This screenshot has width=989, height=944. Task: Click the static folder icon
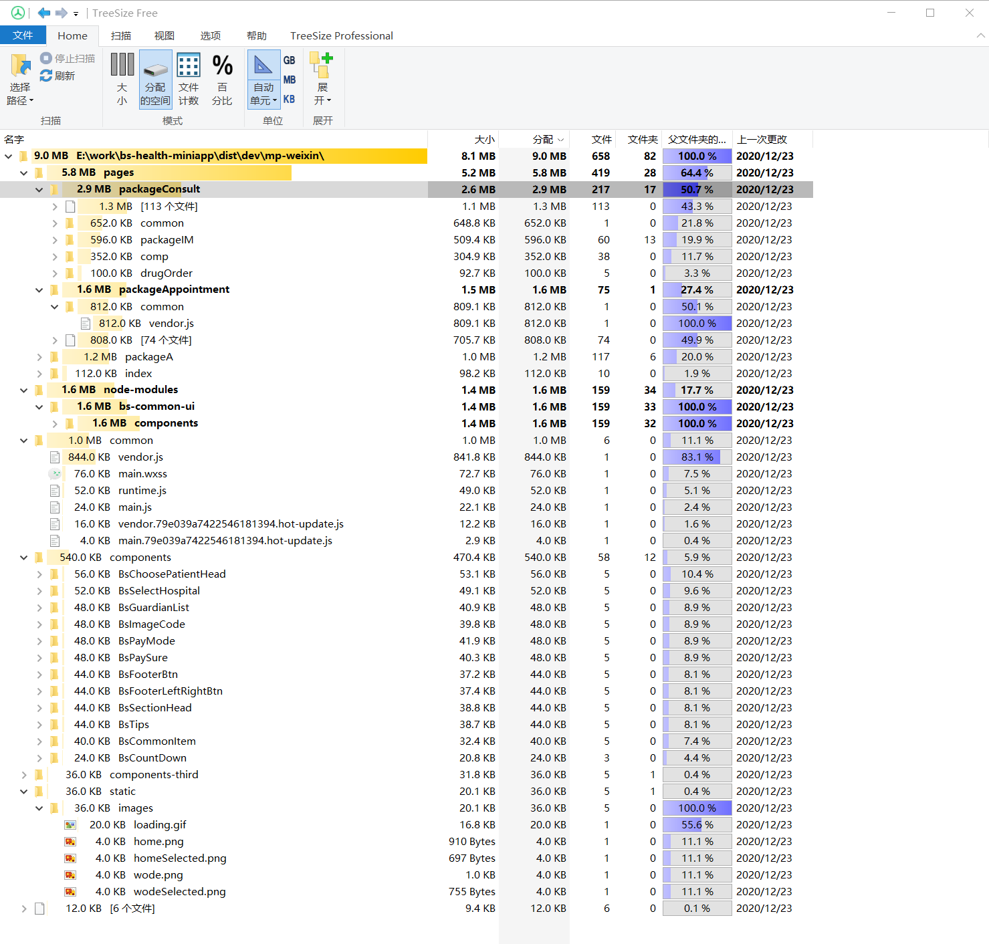coord(39,792)
